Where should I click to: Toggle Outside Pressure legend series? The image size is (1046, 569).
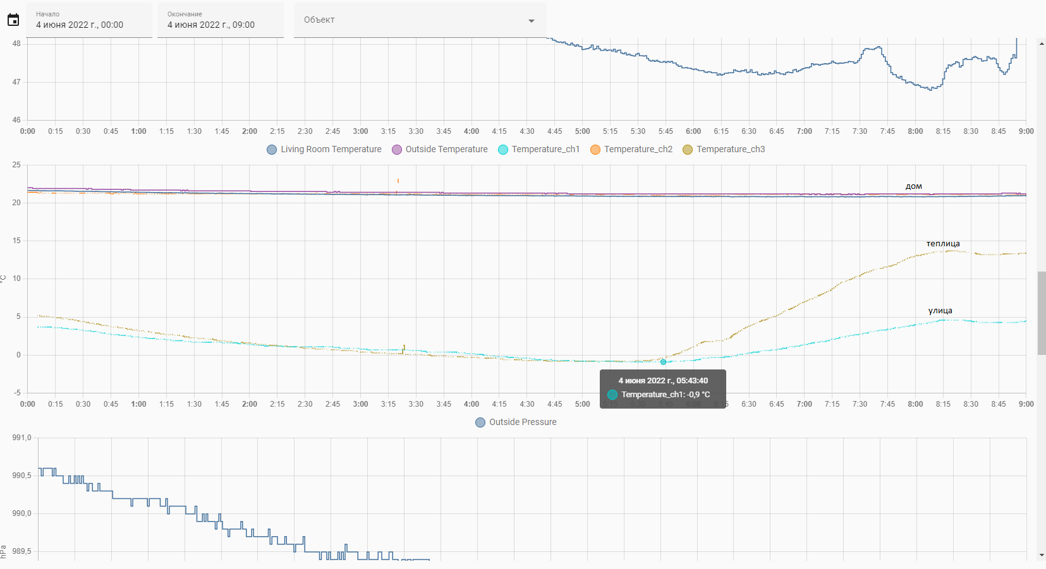click(516, 422)
